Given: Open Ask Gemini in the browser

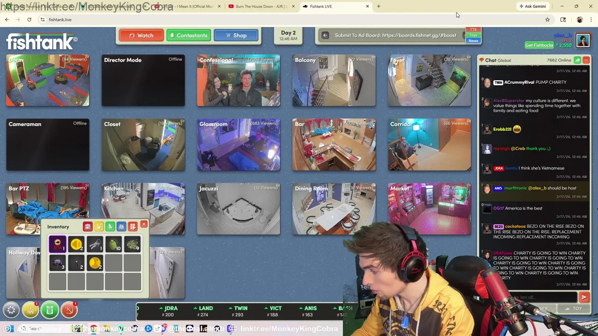Looking at the screenshot, I should pos(532,7).
